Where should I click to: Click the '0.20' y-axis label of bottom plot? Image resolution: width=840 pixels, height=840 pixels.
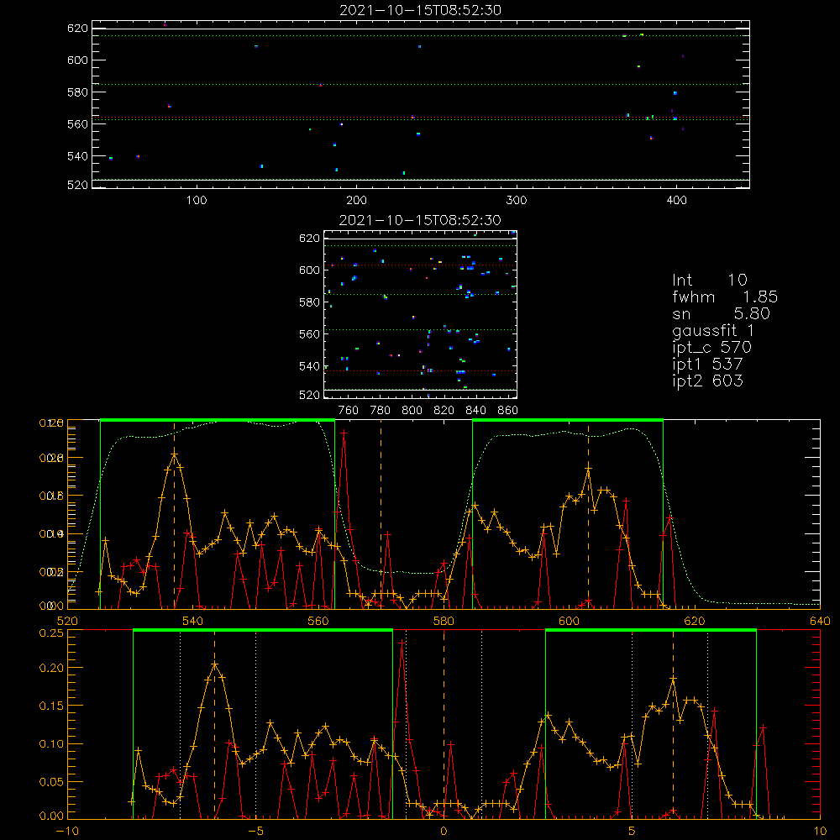pos(51,668)
